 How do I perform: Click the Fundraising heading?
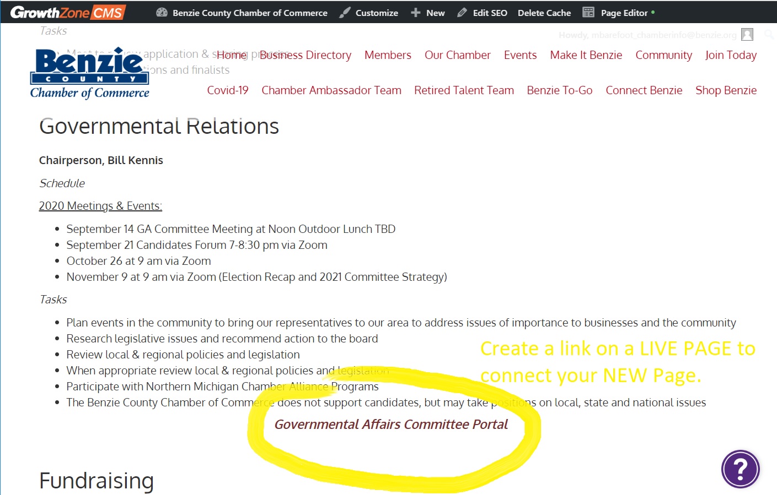97,481
